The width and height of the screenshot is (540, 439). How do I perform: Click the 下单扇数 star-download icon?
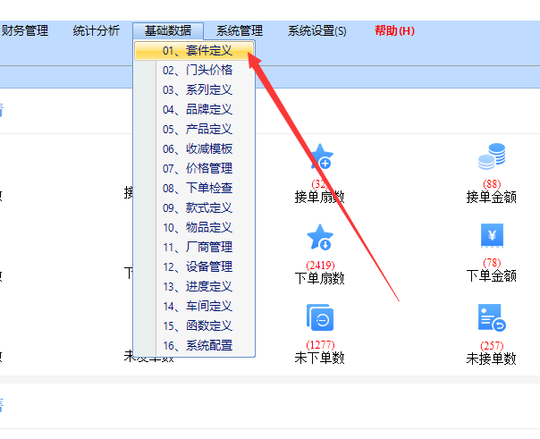pos(320,238)
